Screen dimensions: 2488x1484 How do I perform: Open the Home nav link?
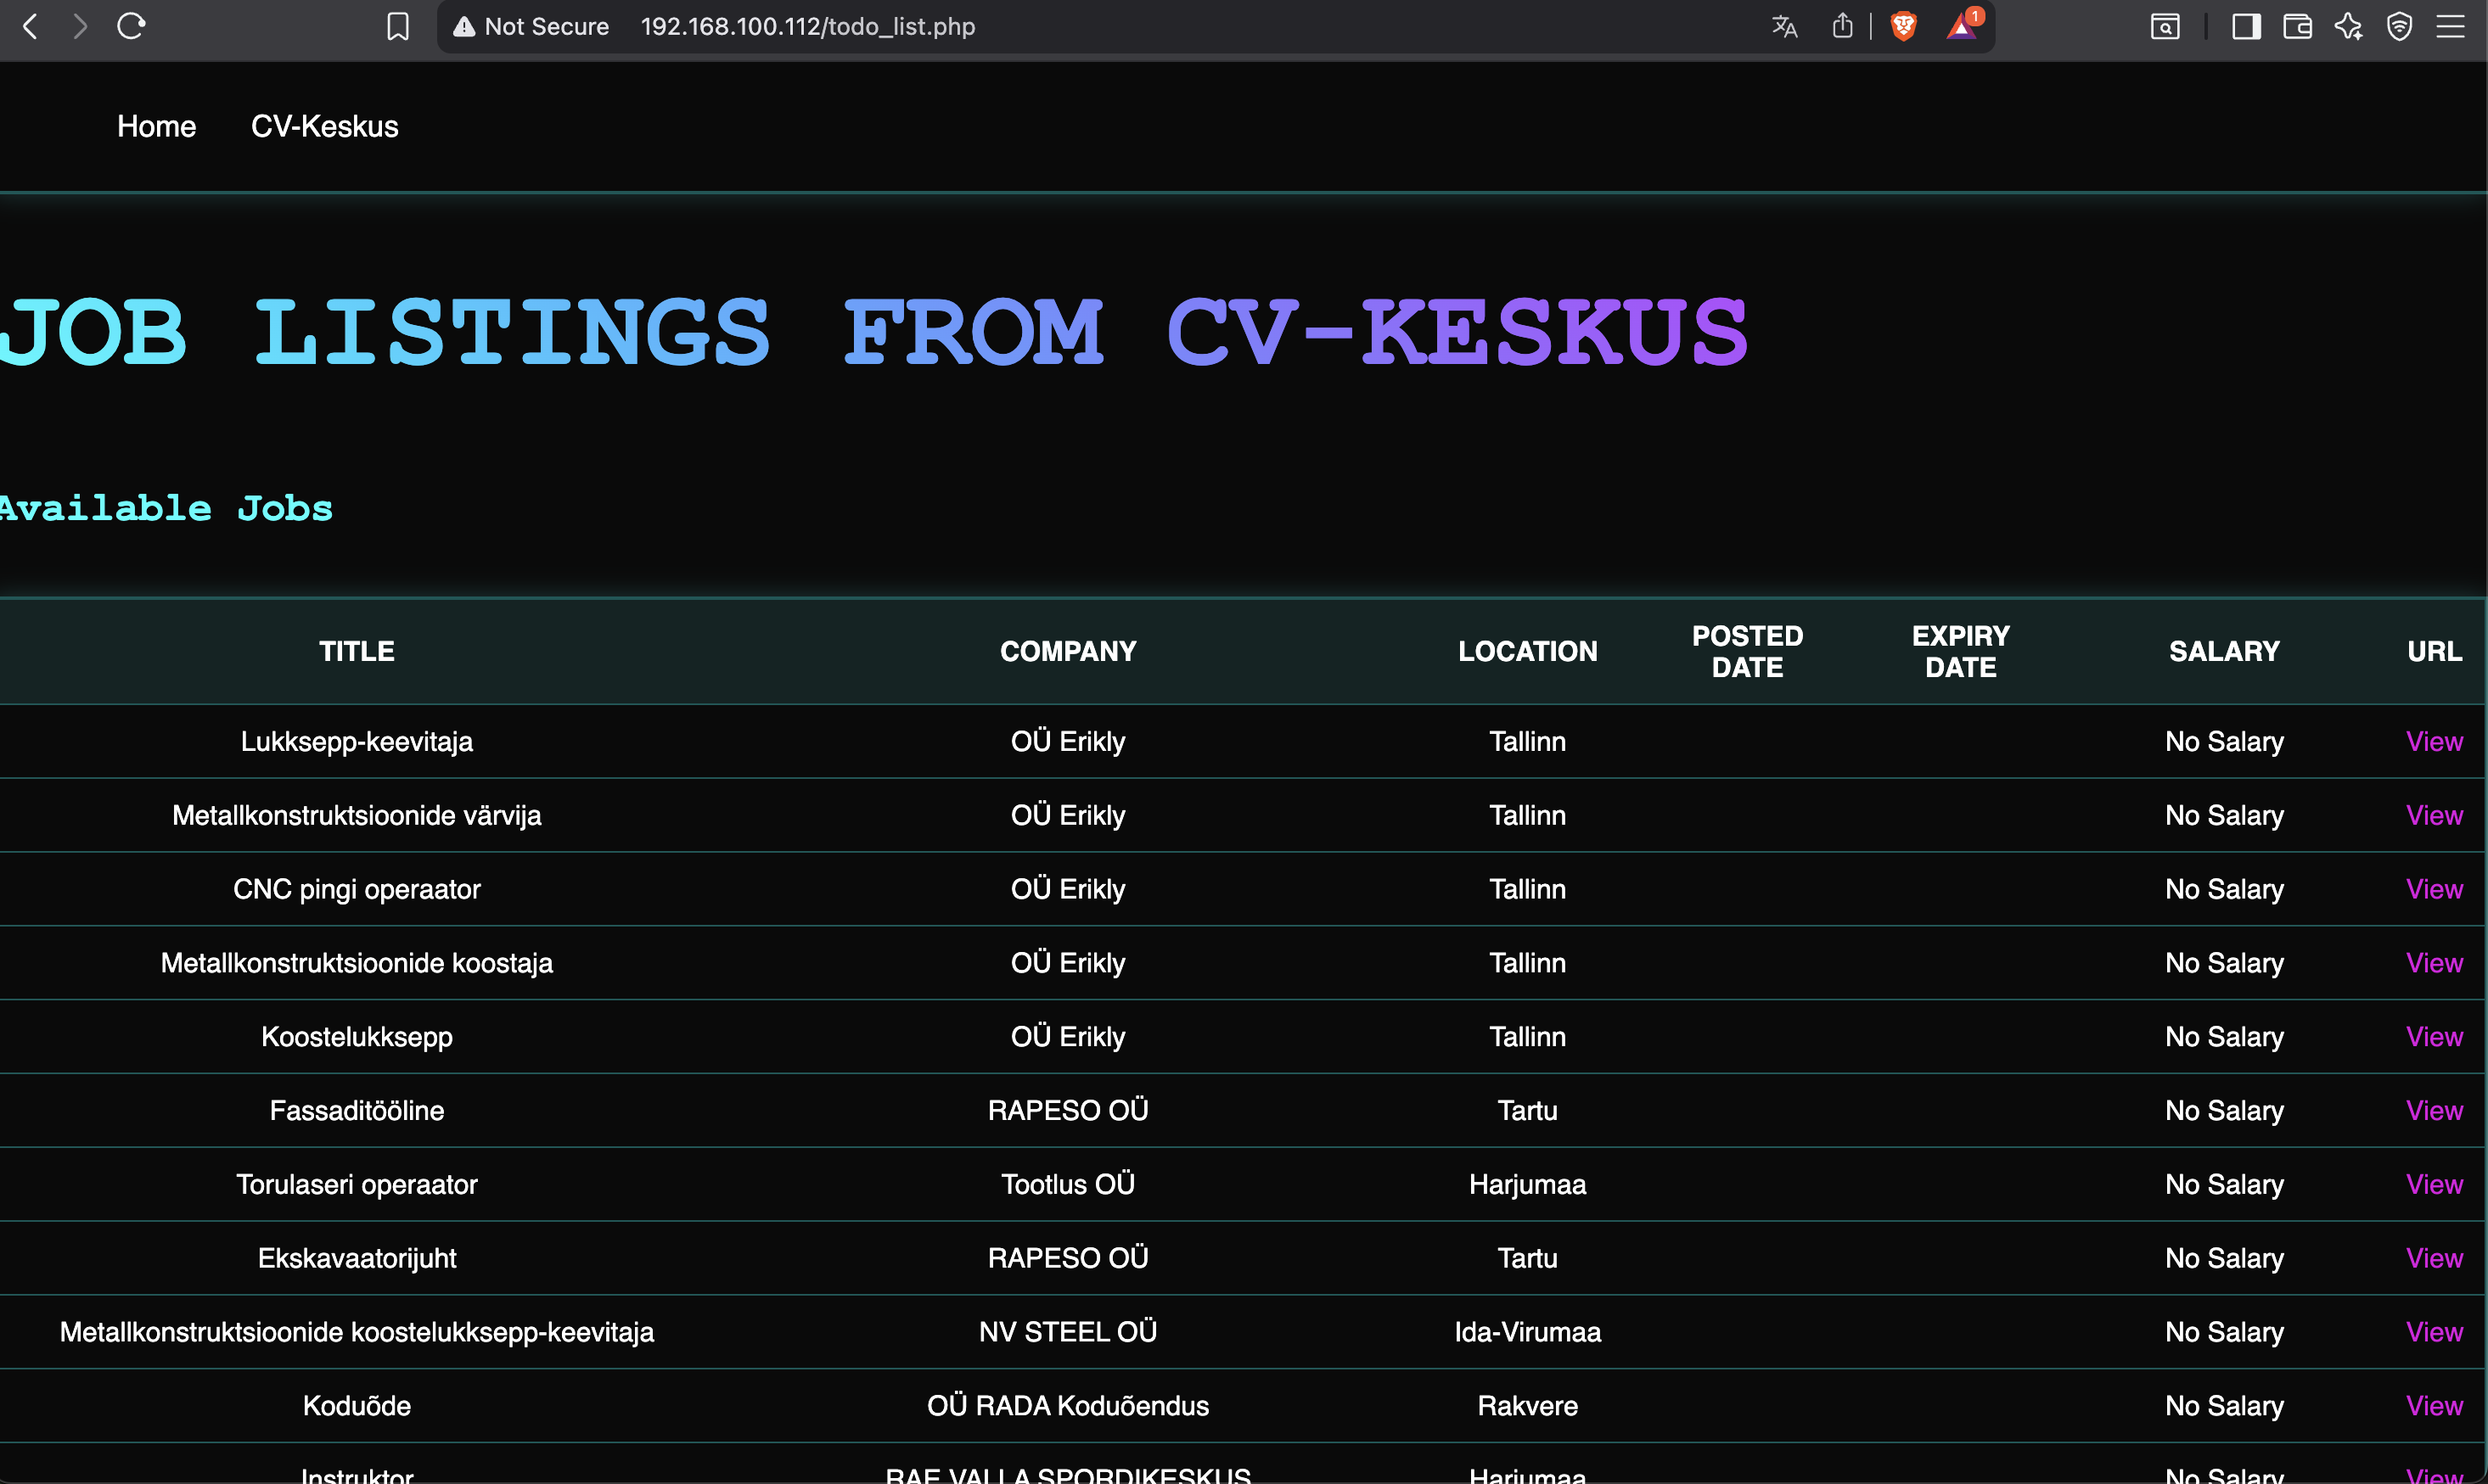[156, 126]
